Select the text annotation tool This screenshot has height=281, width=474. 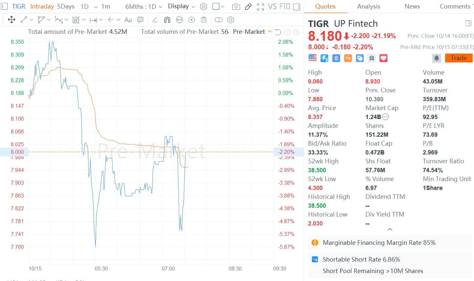pos(128,20)
